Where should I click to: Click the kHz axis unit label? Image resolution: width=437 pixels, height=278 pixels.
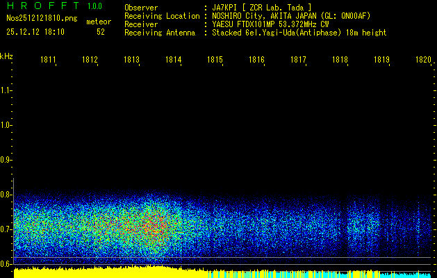click(6, 56)
